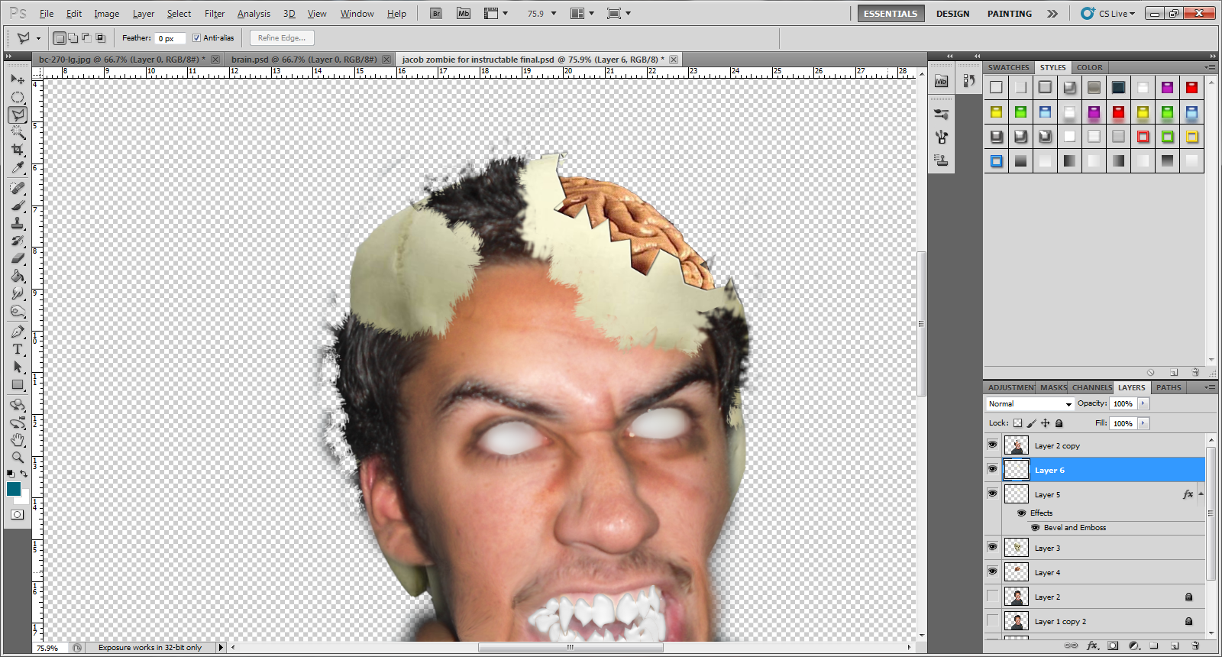Screen dimensions: 1222x657
Task: Select the Crop tool
Action: pos(18,150)
